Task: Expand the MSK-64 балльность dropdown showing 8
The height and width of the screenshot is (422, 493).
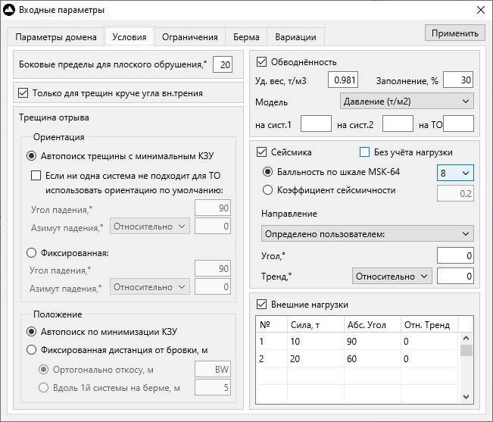Action: [455, 173]
